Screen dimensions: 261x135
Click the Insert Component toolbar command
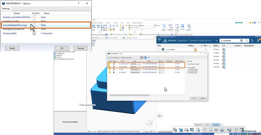click(116, 35)
